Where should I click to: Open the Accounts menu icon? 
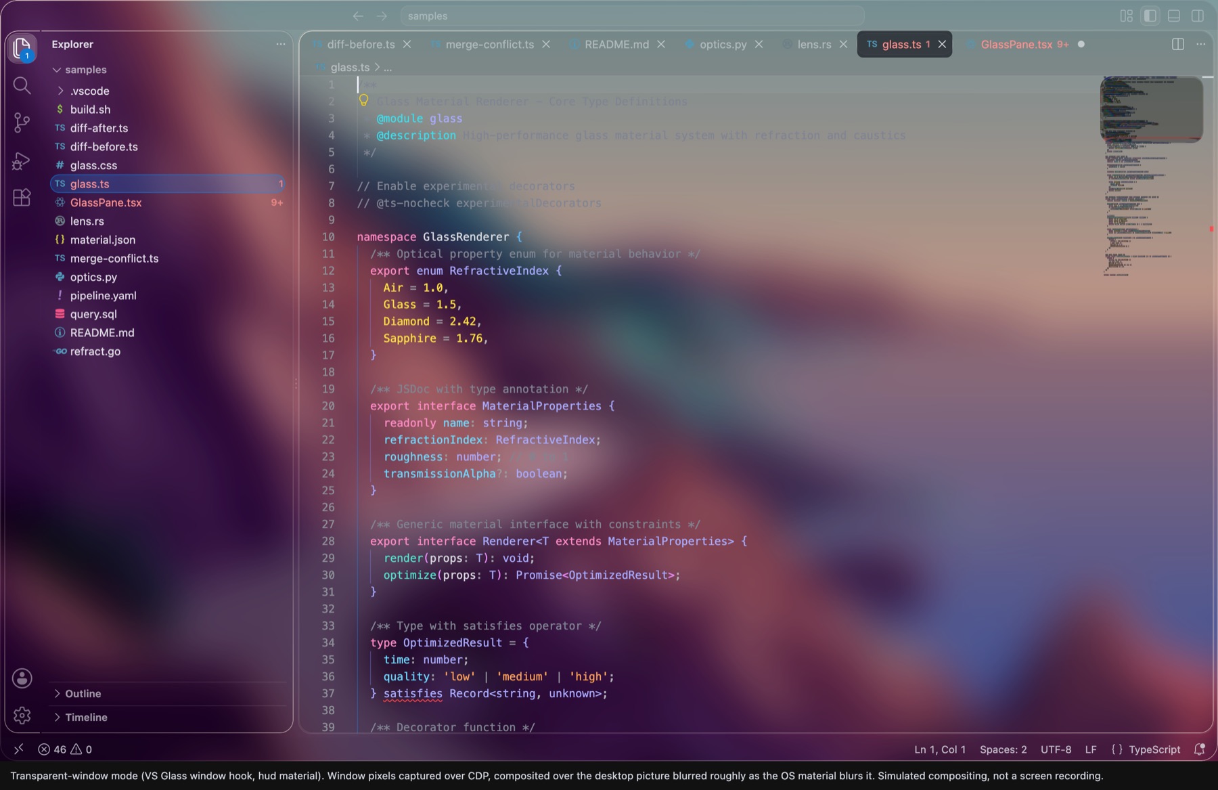22,678
